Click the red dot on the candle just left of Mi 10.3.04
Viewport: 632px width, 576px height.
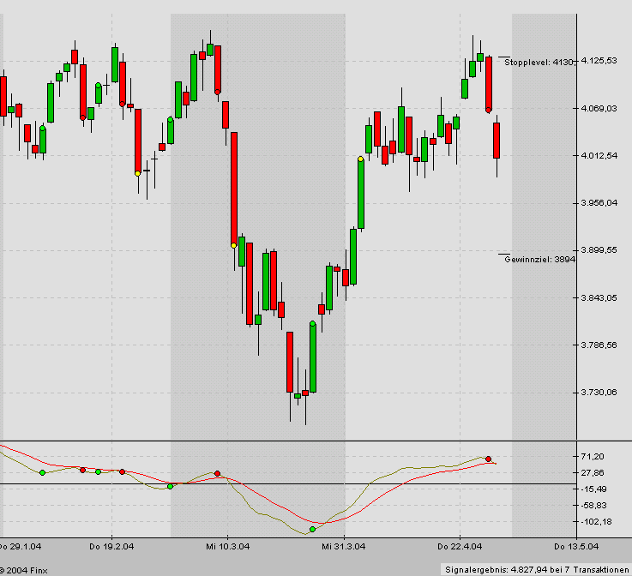pos(218,92)
